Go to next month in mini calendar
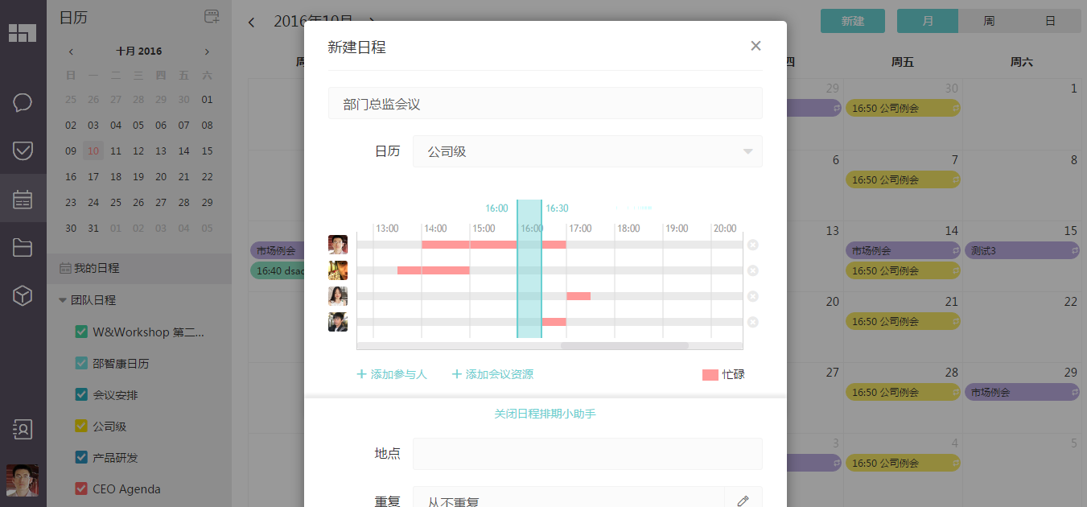This screenshot has width=1087, height=507. [x=207, y=52]
